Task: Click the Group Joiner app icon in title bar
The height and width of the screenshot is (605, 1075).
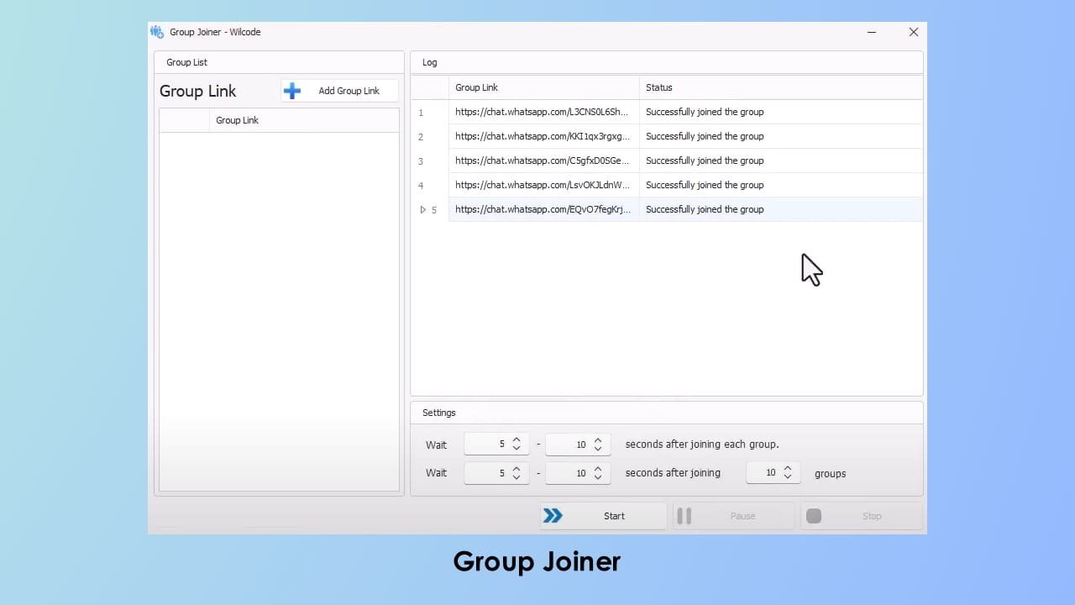Action: tap(157, 32)
